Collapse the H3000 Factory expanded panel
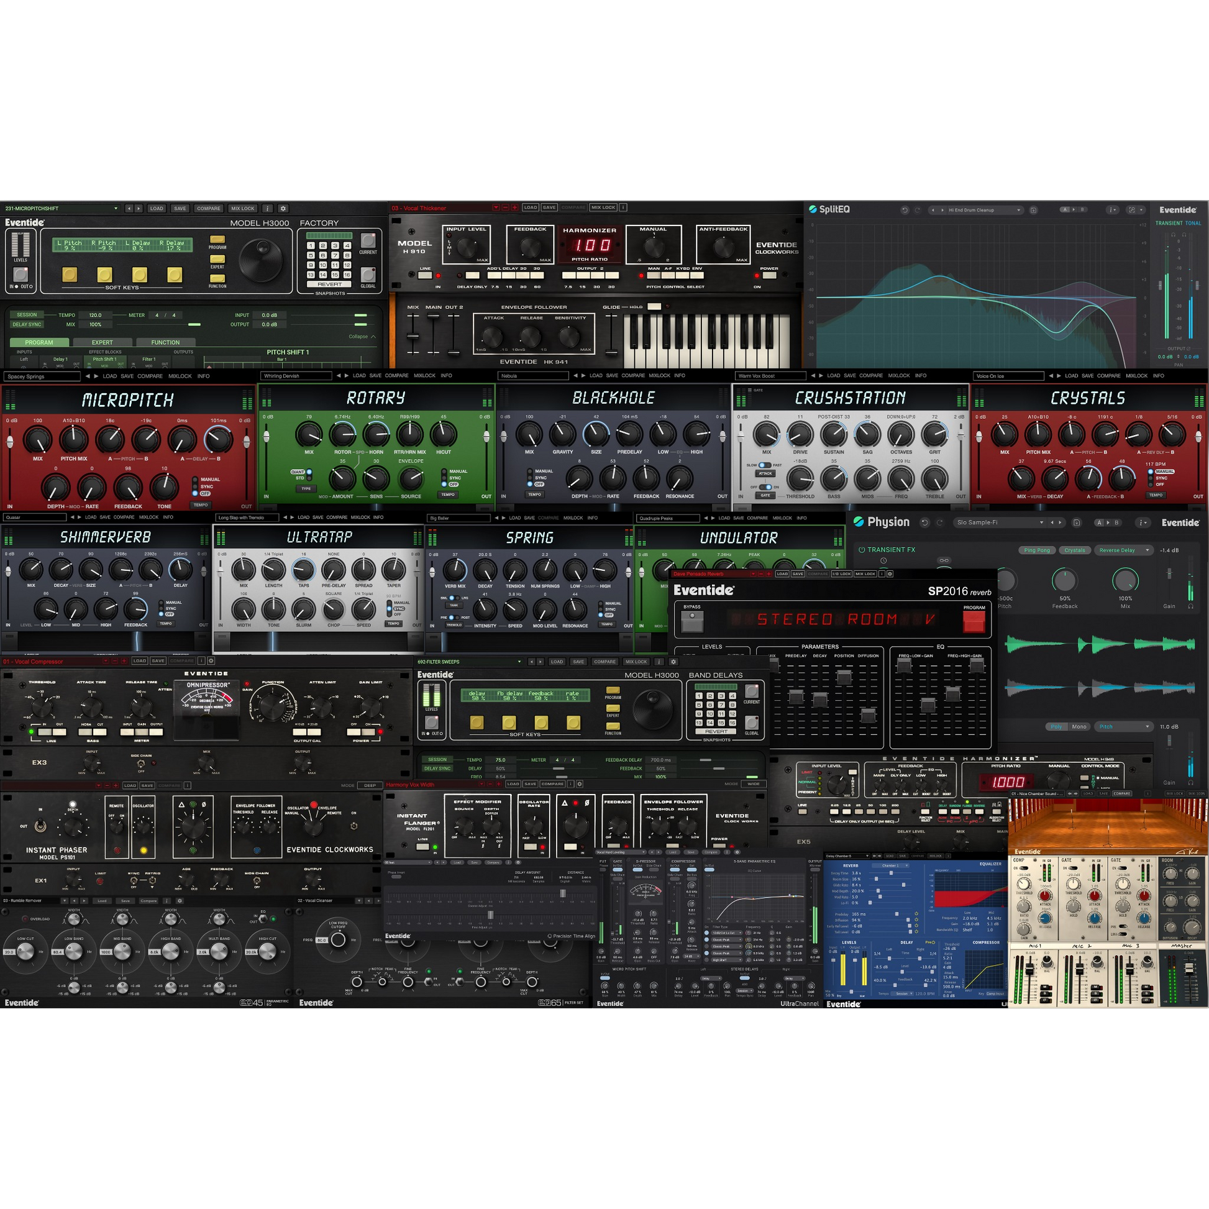Viewport: 1209px width, 1209px height. point(362,337)
